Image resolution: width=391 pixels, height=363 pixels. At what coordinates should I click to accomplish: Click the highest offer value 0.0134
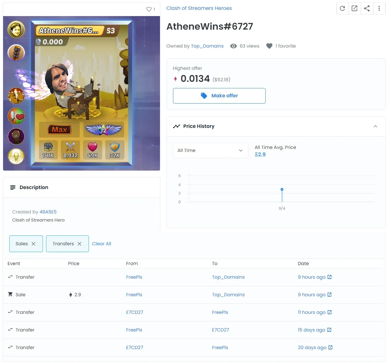click(x=195, y=79)
